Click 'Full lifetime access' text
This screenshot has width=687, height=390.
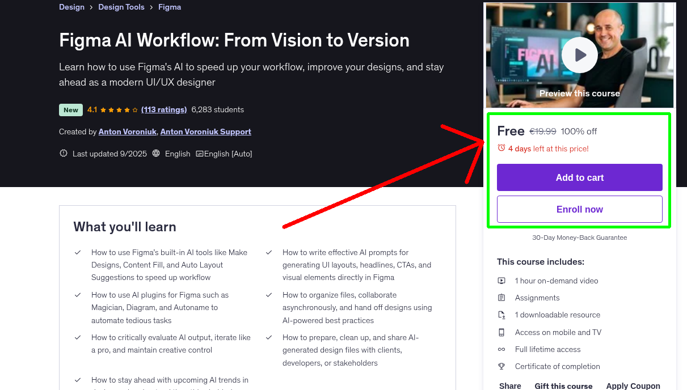tap(548, 349)
